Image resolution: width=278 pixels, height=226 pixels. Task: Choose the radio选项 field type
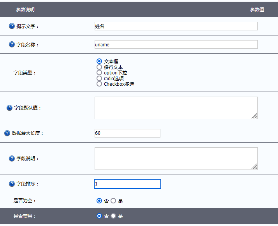click(x=99, y=78)
